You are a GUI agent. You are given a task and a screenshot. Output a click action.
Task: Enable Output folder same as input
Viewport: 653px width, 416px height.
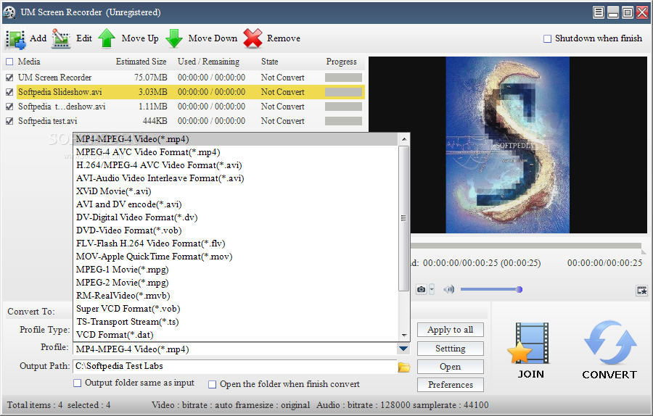click(x=77, y=383)
